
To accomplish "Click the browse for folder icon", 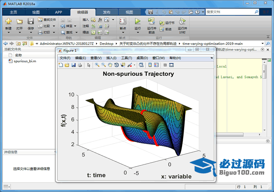I will click(x=25, y=43).
